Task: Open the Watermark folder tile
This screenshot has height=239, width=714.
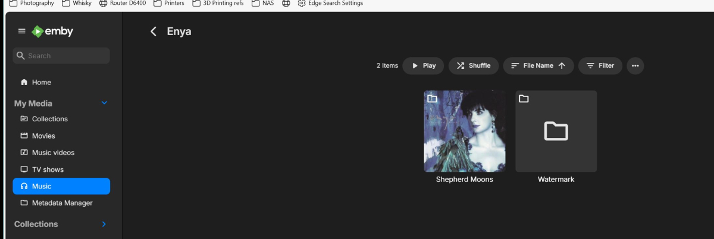Action: tap(556, 131)
